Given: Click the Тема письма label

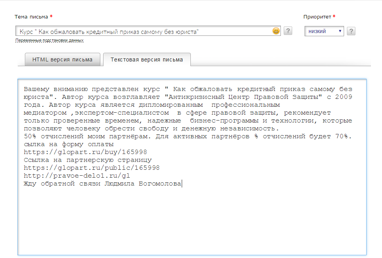Looking at the screenshot, I should 31,17.
